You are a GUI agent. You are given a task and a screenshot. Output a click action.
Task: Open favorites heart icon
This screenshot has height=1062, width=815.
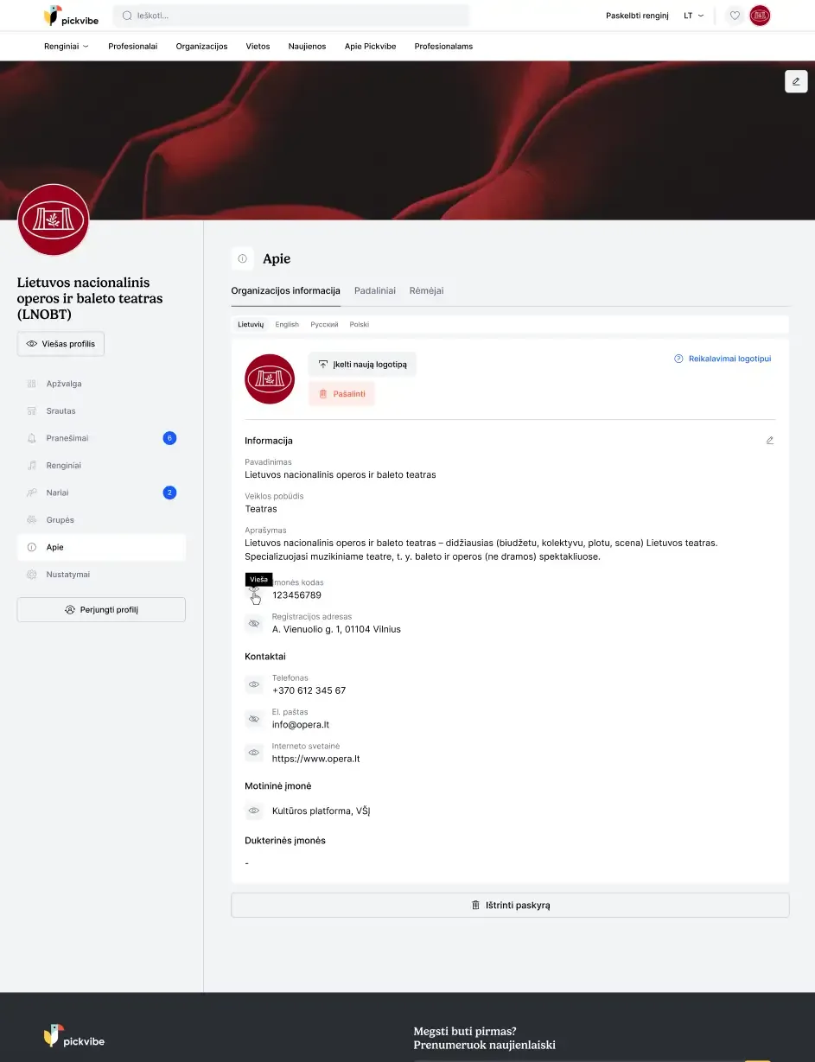pos(735,16)
